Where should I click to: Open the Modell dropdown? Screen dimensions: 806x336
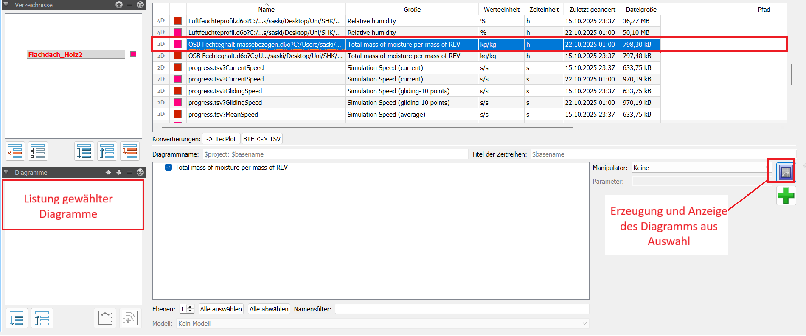(x=383, y=323)
